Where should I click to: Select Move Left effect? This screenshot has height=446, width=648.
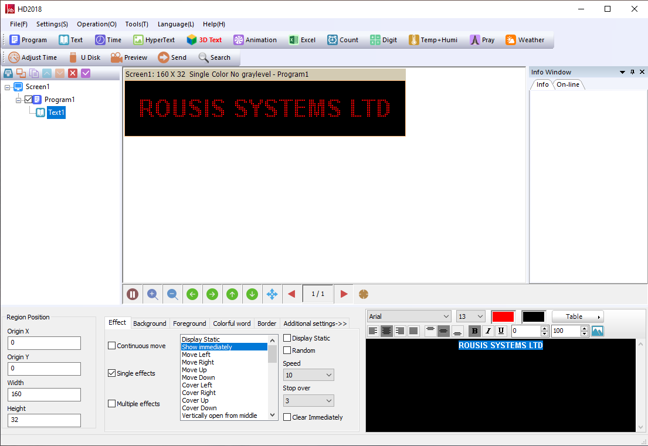224,355
